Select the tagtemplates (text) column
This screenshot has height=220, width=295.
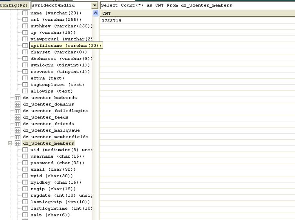57,85
